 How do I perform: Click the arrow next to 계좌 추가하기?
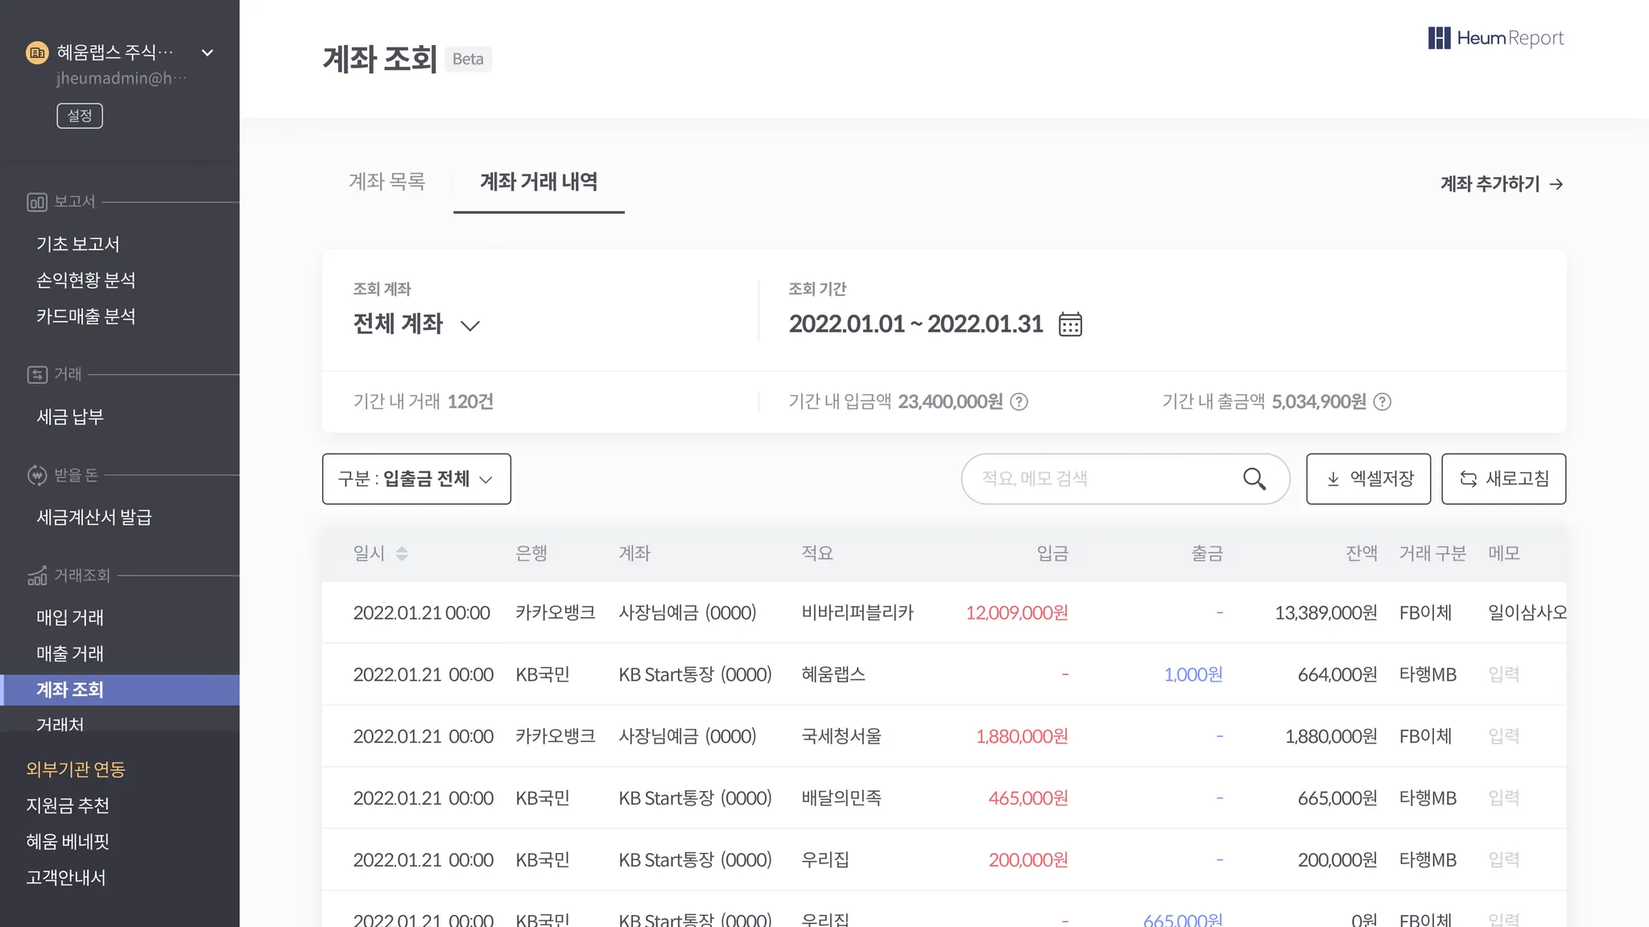tap(1556, 184)
